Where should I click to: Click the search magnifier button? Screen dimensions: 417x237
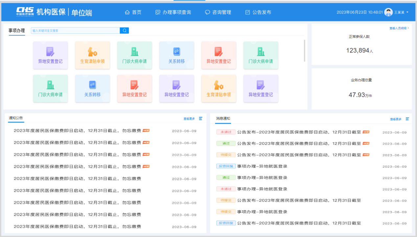[x=125, y=31]
